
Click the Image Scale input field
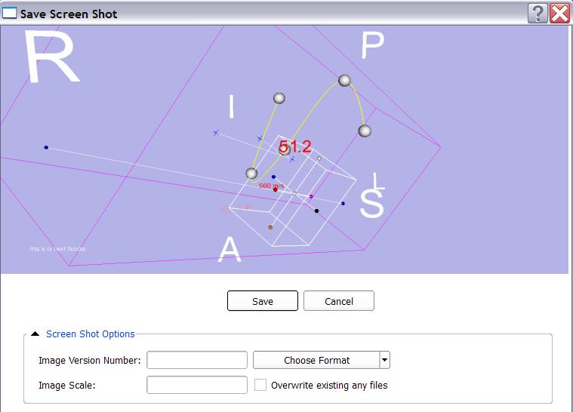(197, 385)
